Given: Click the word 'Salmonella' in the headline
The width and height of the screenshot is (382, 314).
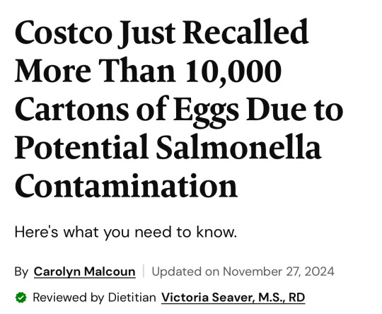Looking at the screenshot, I should [238, 148].
